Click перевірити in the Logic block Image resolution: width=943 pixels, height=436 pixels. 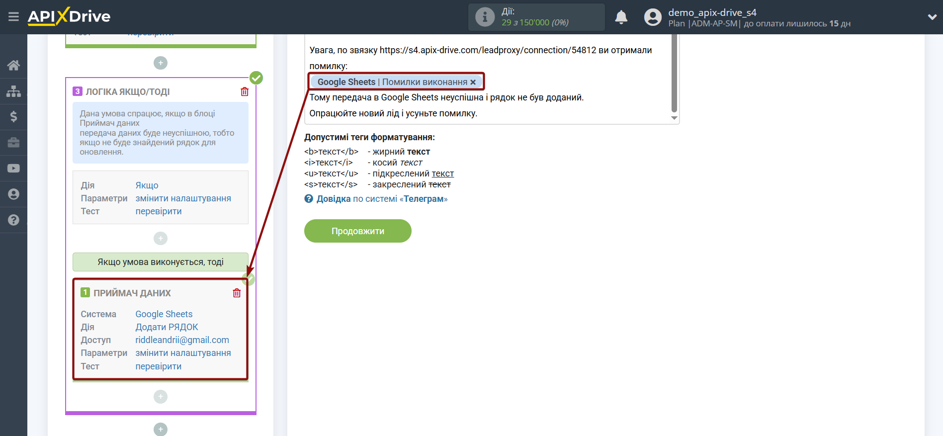(x=158, y=211)
